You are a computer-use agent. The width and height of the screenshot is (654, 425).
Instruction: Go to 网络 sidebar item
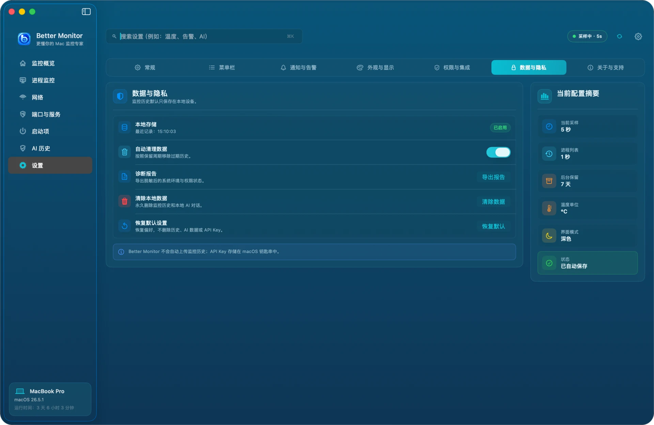[x=50, y=97]
